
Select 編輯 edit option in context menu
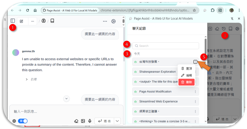point(186,75)
